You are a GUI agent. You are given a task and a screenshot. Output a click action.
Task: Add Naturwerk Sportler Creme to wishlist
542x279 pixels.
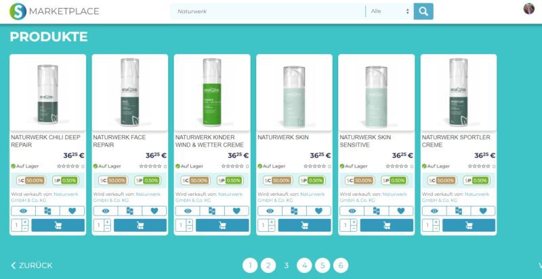pos(482,211)
